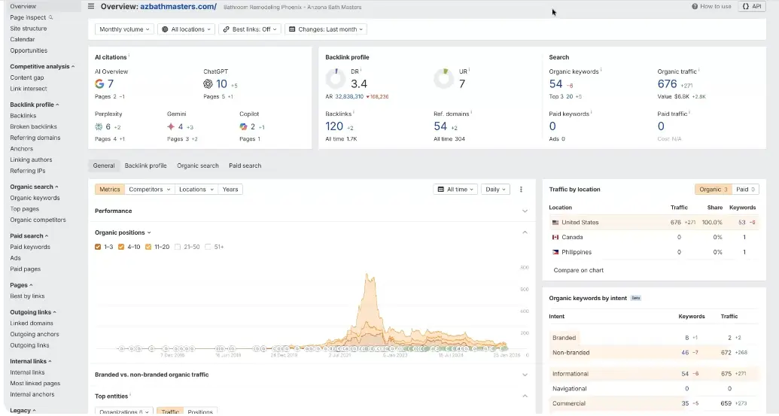The width and height of the screenshot is (779, 416).
Task: Switch to the Organic search tab
Action: coord(198,165)
